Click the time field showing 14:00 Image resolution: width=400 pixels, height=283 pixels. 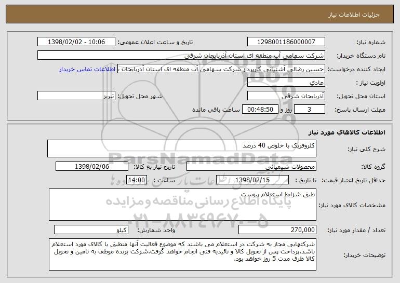pos(137,180)
